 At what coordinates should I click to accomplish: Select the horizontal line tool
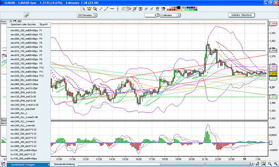(112, 9)
